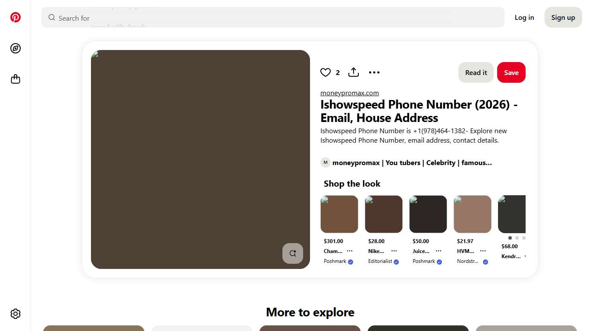Open options for the $301.00 Poshmark product
The height and width of the screenshot is (331, 589).
click(x=350, y=251)
